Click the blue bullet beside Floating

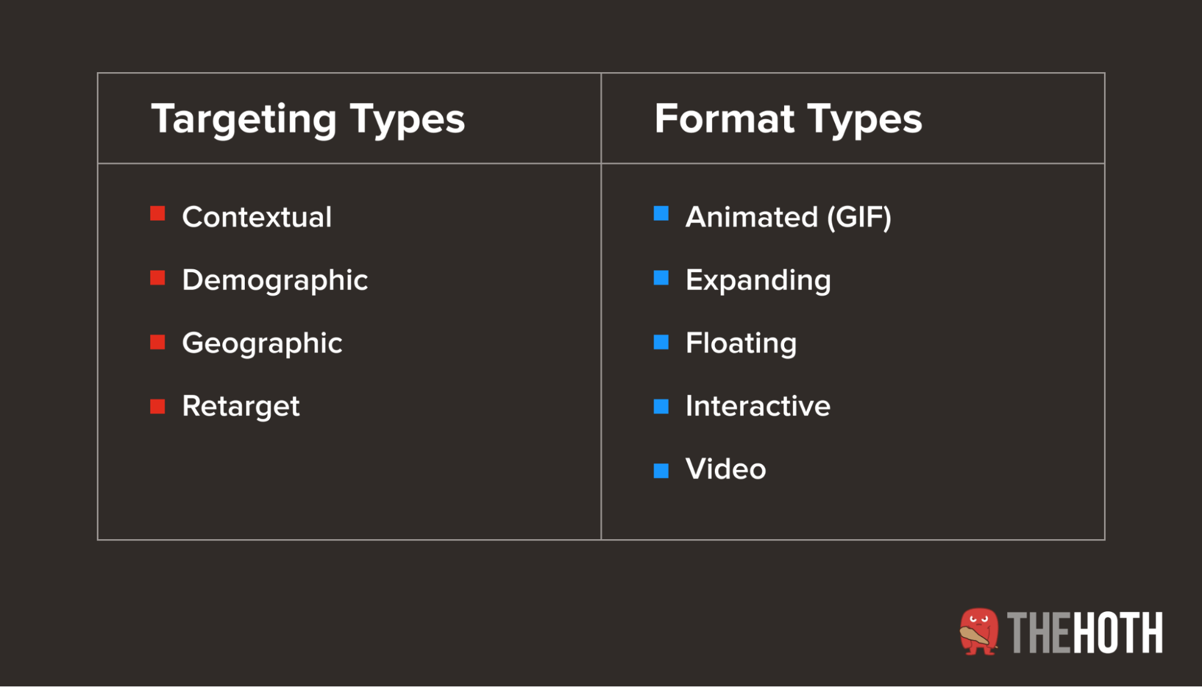point(661,342)
